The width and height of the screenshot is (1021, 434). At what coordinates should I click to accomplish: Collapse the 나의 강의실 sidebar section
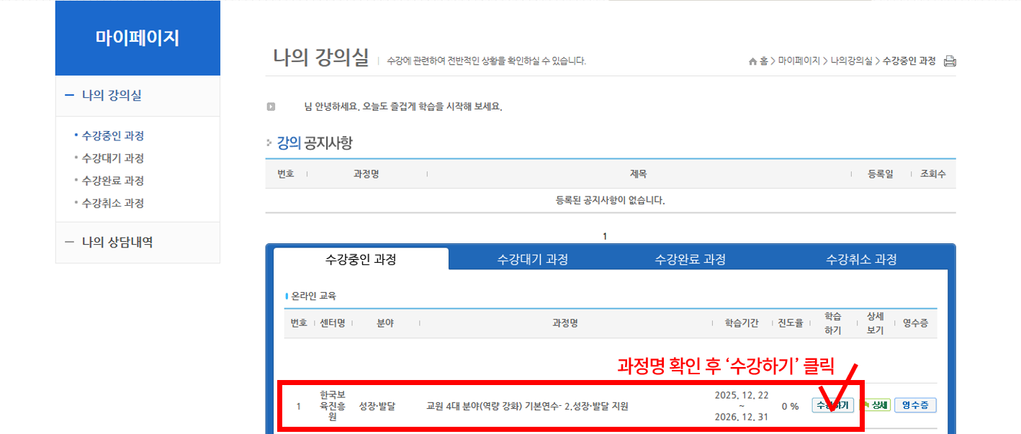coord(70,95)
